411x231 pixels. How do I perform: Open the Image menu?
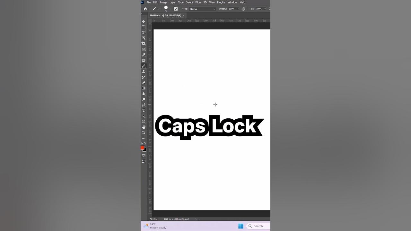click(x=164, y=2)
